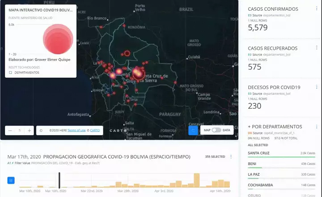Zoom out with the minus button

click(10, 131)
